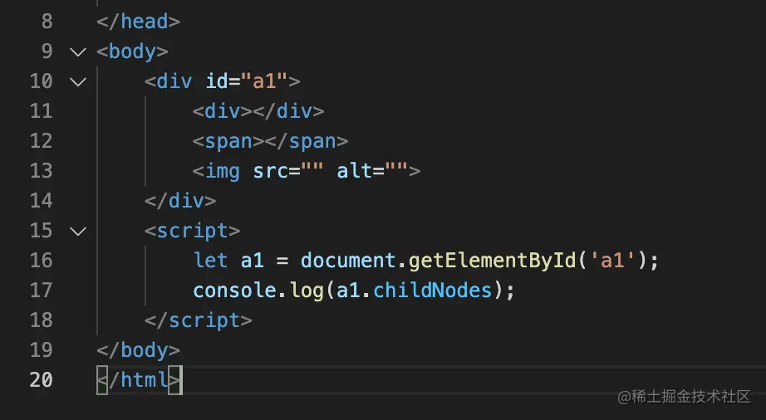This screenshot has width=766, height=420.
Task: Collapse the script fold on line 15
Action: click(x=78, y=231)
